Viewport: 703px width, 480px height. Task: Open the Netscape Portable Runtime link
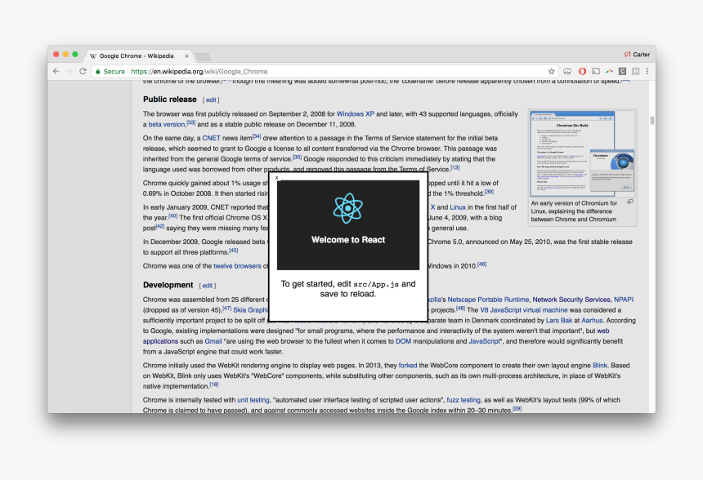[x=488, y=300]
